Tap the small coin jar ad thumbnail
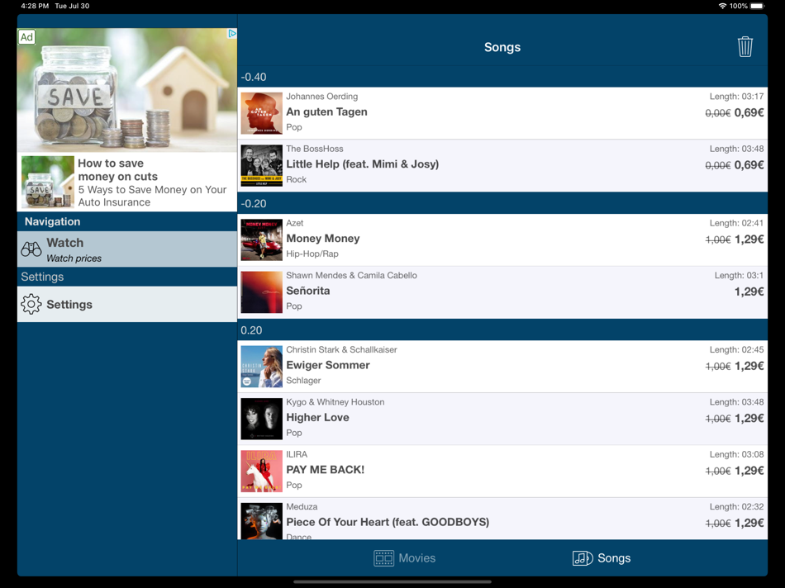The image size is (785, 588). [48, 182]
